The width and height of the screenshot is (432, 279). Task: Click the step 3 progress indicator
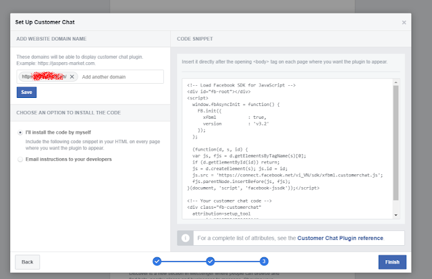point(264,261)
